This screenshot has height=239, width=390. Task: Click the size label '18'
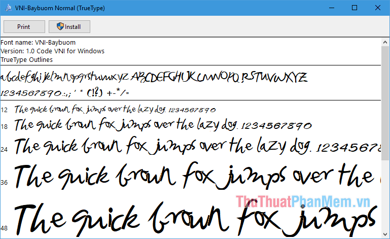pos(4,127)
